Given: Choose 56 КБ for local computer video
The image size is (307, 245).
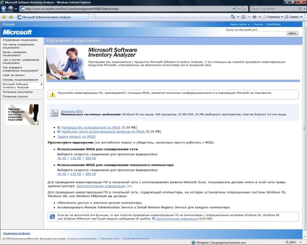Looking at the screenshot, I should 62,174.
